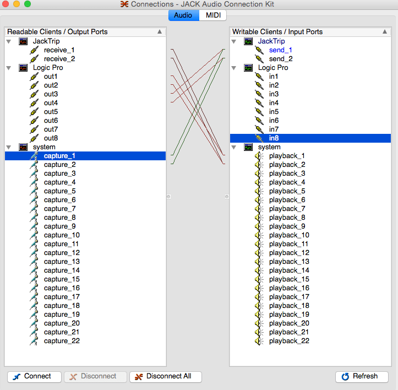Select the in3 input port
398x390 pixels.
pyautogui.click(x=274, y=94)
